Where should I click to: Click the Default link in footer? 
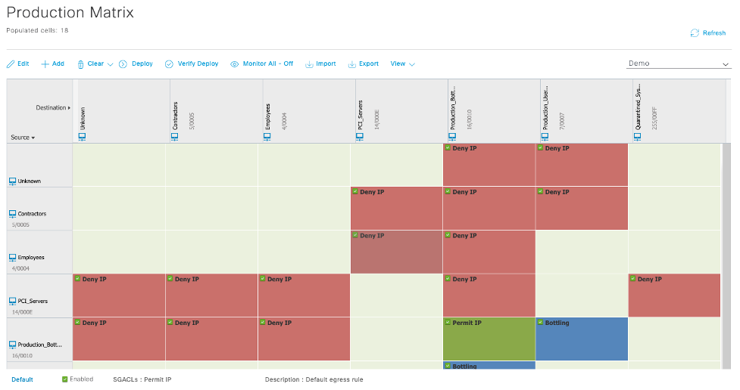22,379
